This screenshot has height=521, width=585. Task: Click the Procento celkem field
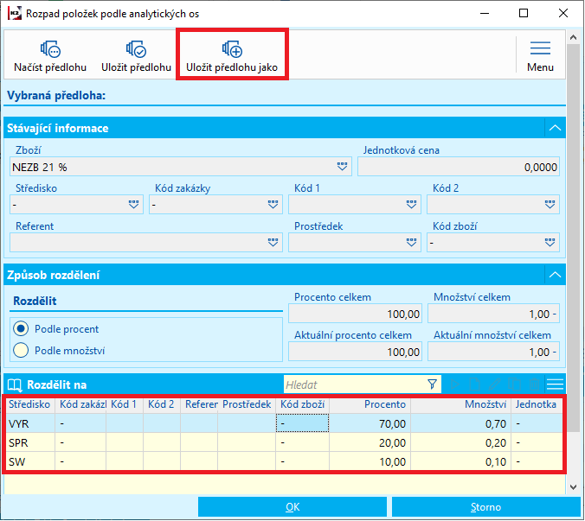(x=355, y=314)
